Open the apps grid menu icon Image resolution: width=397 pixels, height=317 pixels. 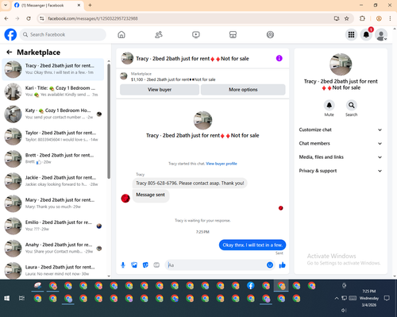[x=351, y=35]
